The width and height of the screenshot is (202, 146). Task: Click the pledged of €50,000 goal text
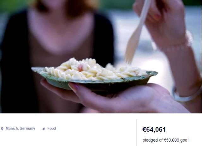165,140
